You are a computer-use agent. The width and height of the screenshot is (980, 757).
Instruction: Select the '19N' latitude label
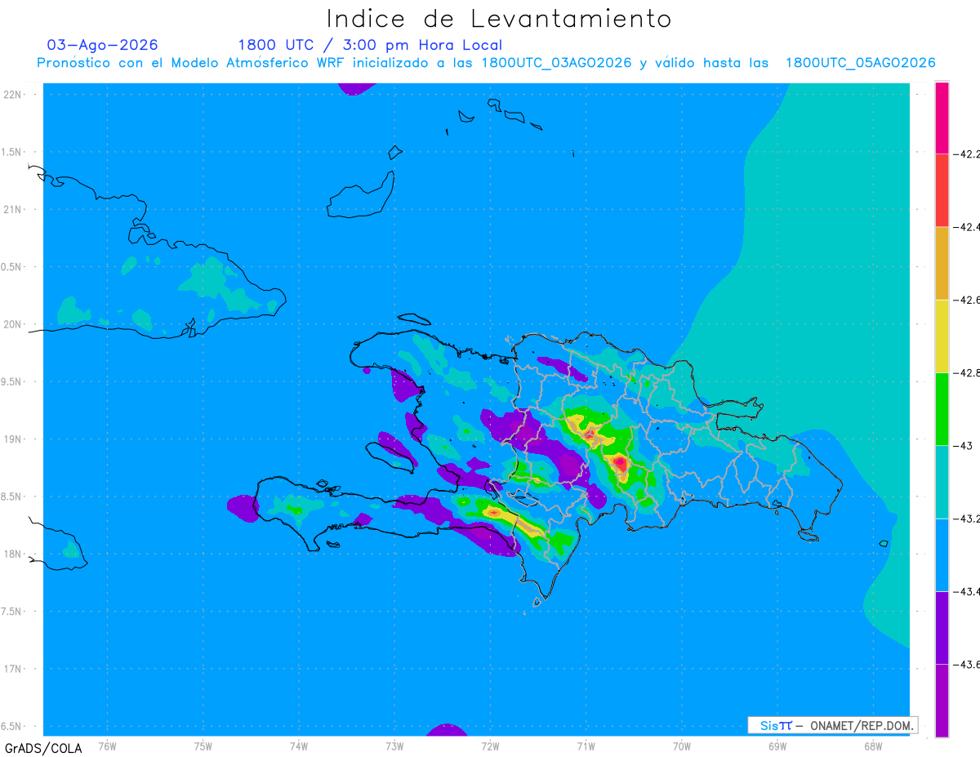pyautogui.click(x=13, y=439)
